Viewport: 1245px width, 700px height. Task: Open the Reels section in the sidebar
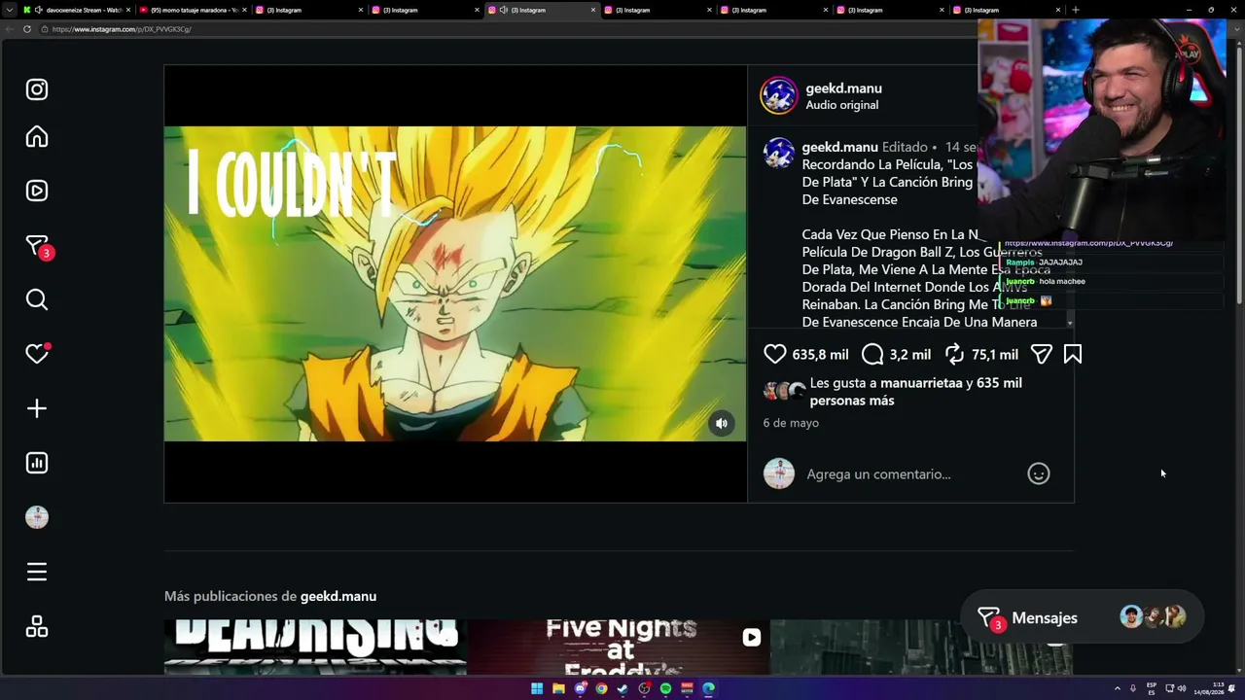[37, 191]
